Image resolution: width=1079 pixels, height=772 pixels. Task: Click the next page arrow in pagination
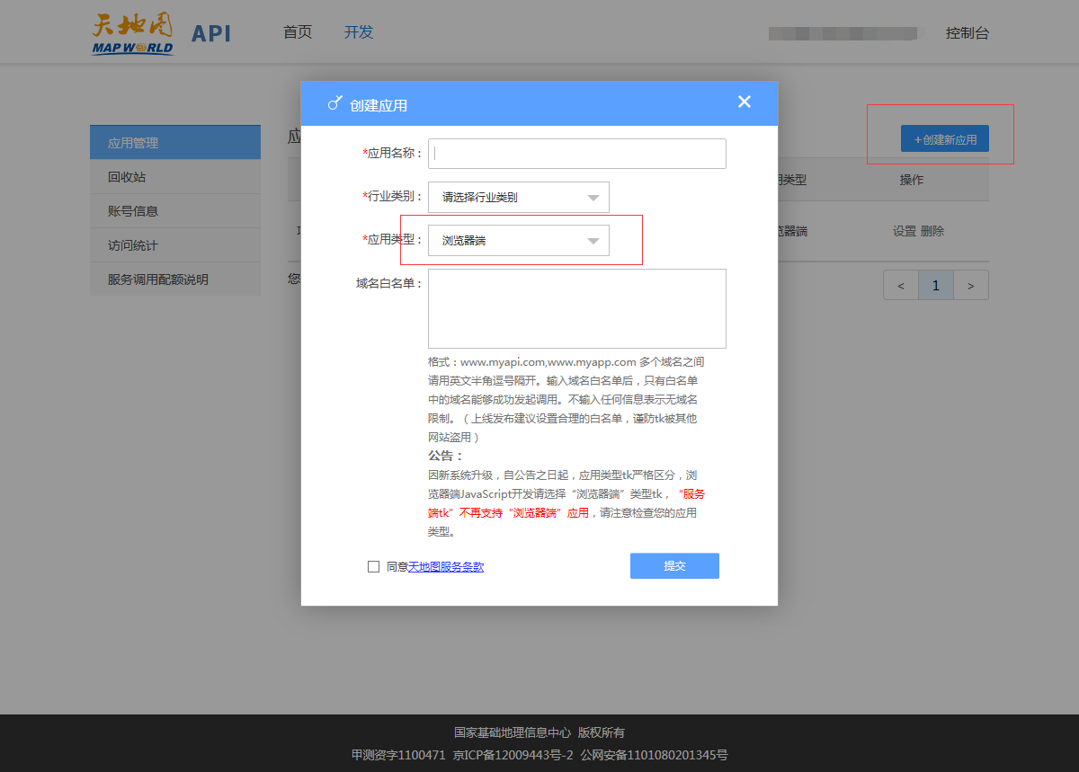click(x=970, y=284)
